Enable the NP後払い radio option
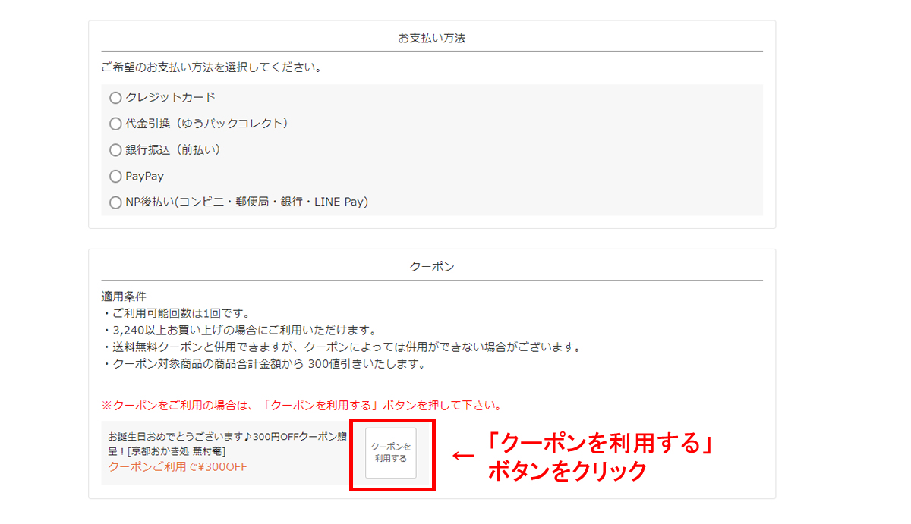Viewport: 911px width, 524px height. pyautogui.click(x=115, y=202)
